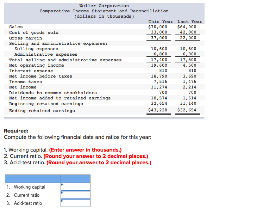The height and width of the screenshot is (208, 269).
Task: Select the 'Current ratio' row label
Action: [x=27, y=195]
